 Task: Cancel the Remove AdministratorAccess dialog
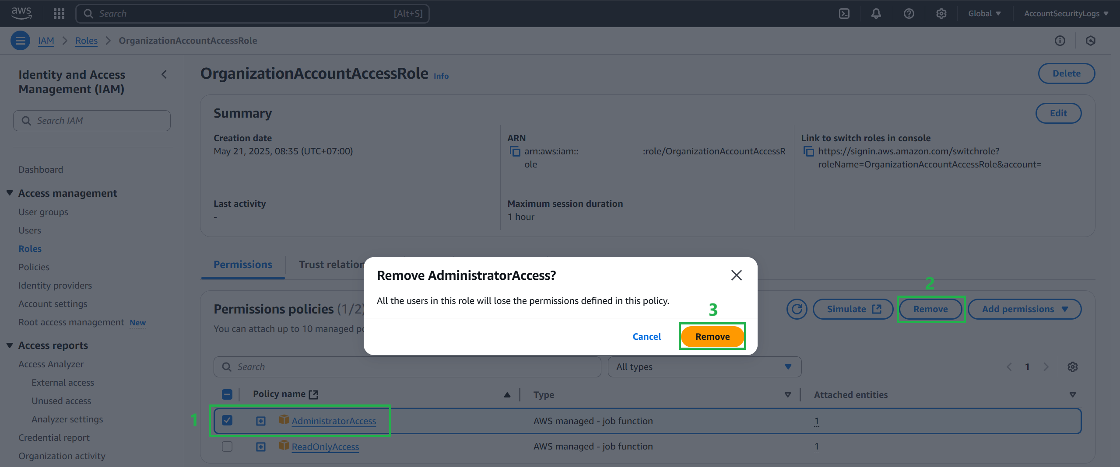(646, 337)
